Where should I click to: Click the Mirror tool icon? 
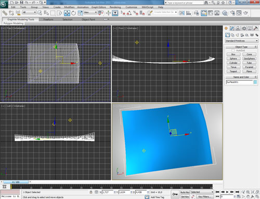pos(182,13)
